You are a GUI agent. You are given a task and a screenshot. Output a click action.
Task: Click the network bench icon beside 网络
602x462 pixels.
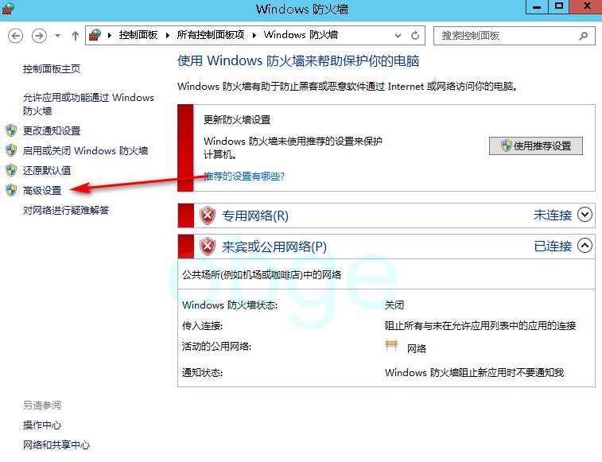point(391,346)
